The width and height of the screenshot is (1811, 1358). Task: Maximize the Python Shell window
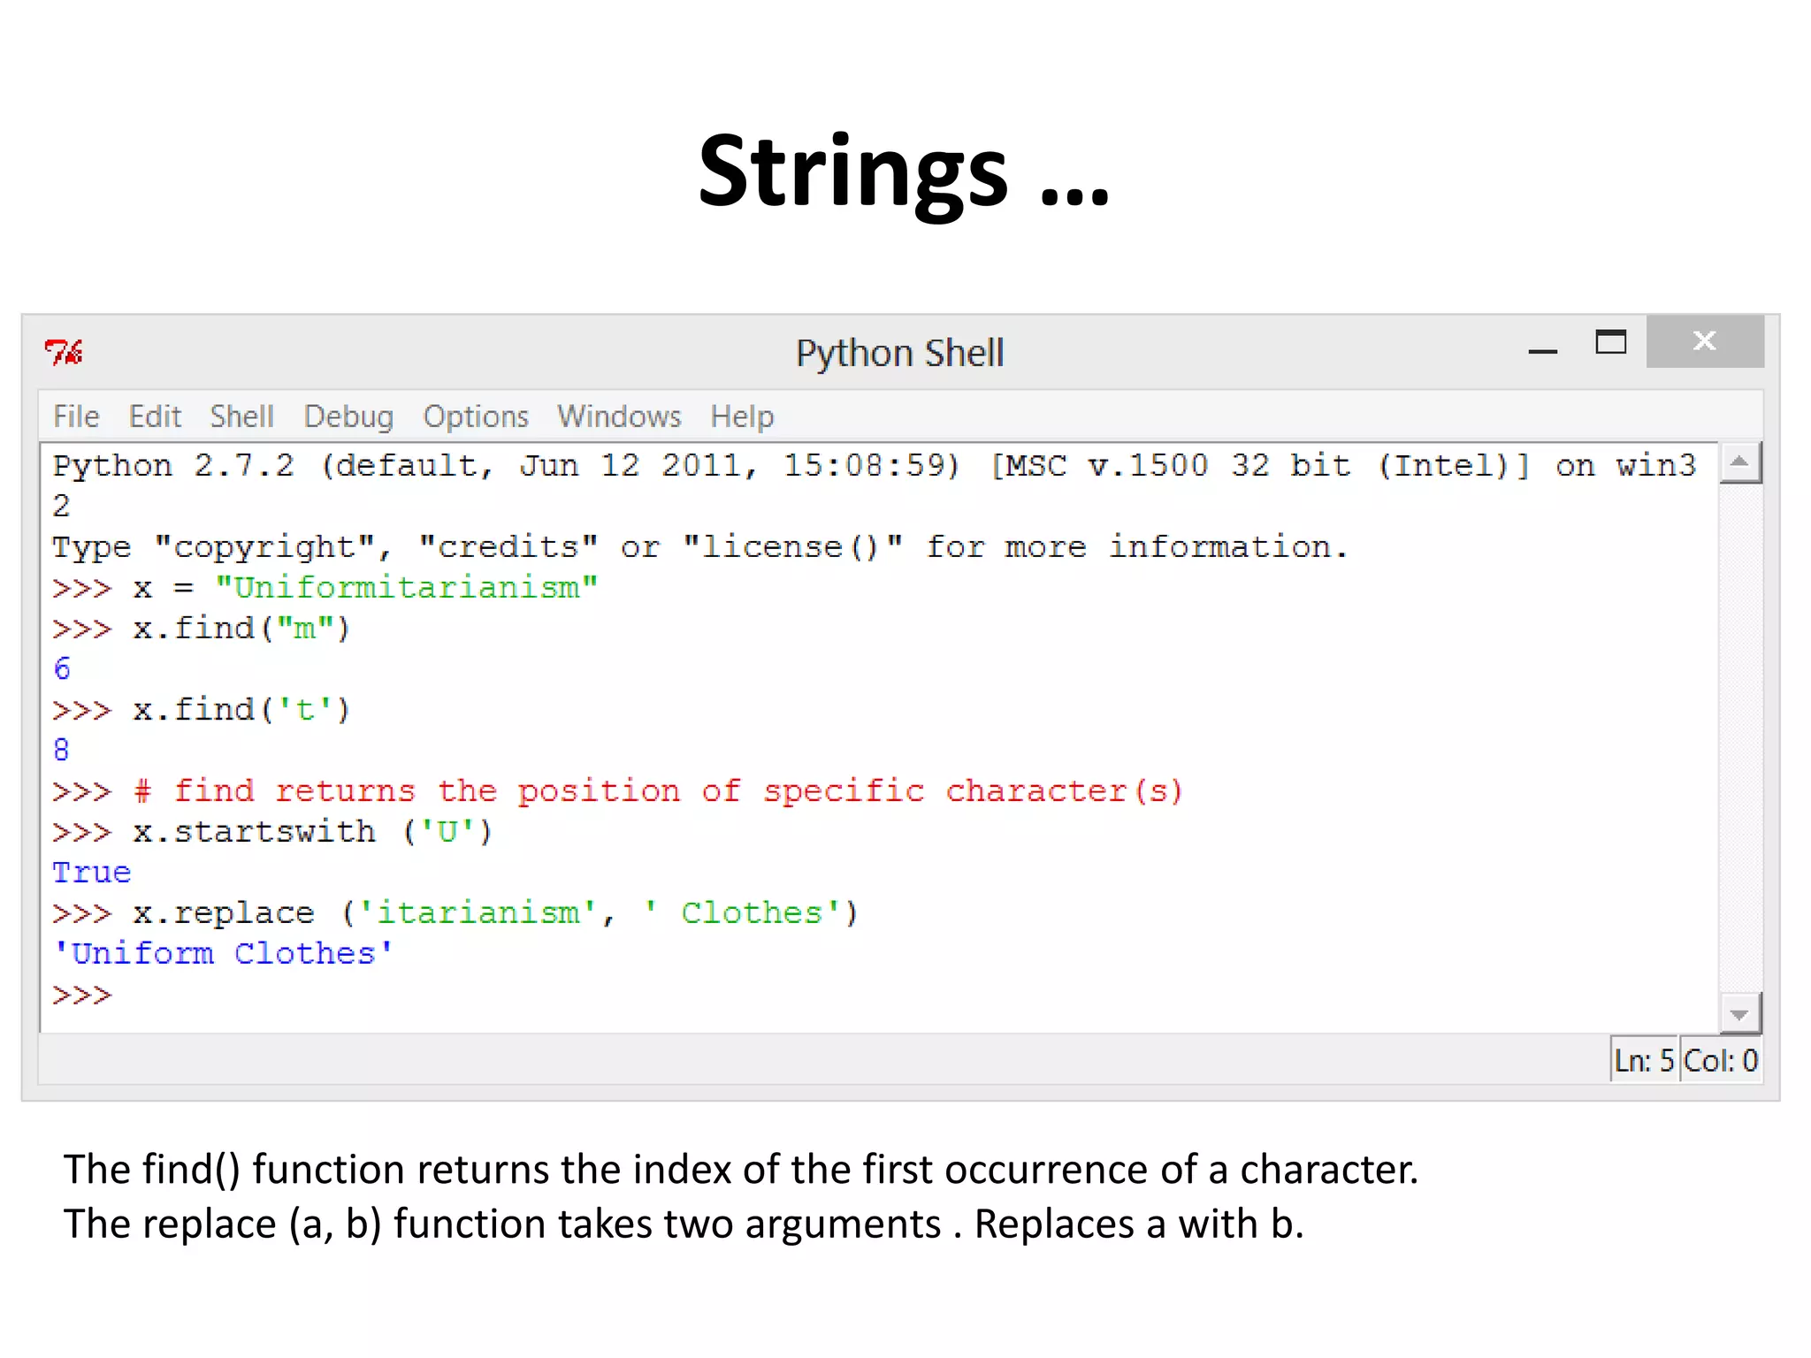click(1610, 341)
